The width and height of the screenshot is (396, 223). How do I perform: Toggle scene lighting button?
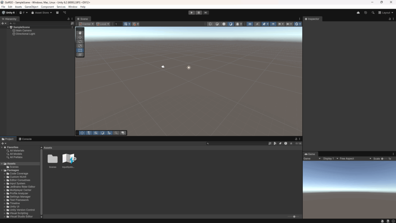(257, 24)
